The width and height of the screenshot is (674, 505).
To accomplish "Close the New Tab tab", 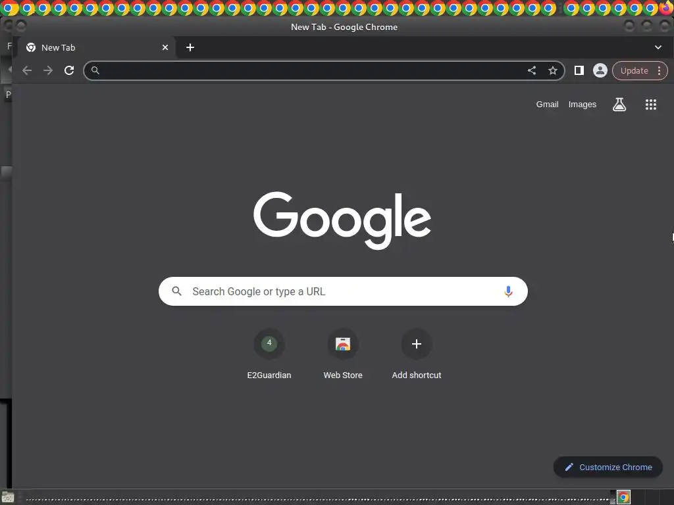I will pyautogui.click(x=165, y=47).
